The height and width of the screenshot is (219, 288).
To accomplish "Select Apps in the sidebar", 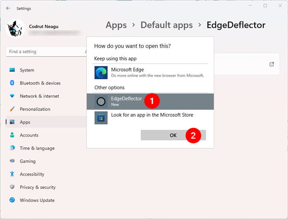I will point(46,122).
